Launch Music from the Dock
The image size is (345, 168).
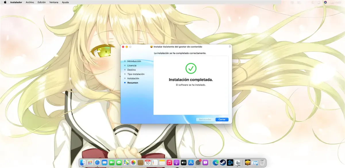169,162
